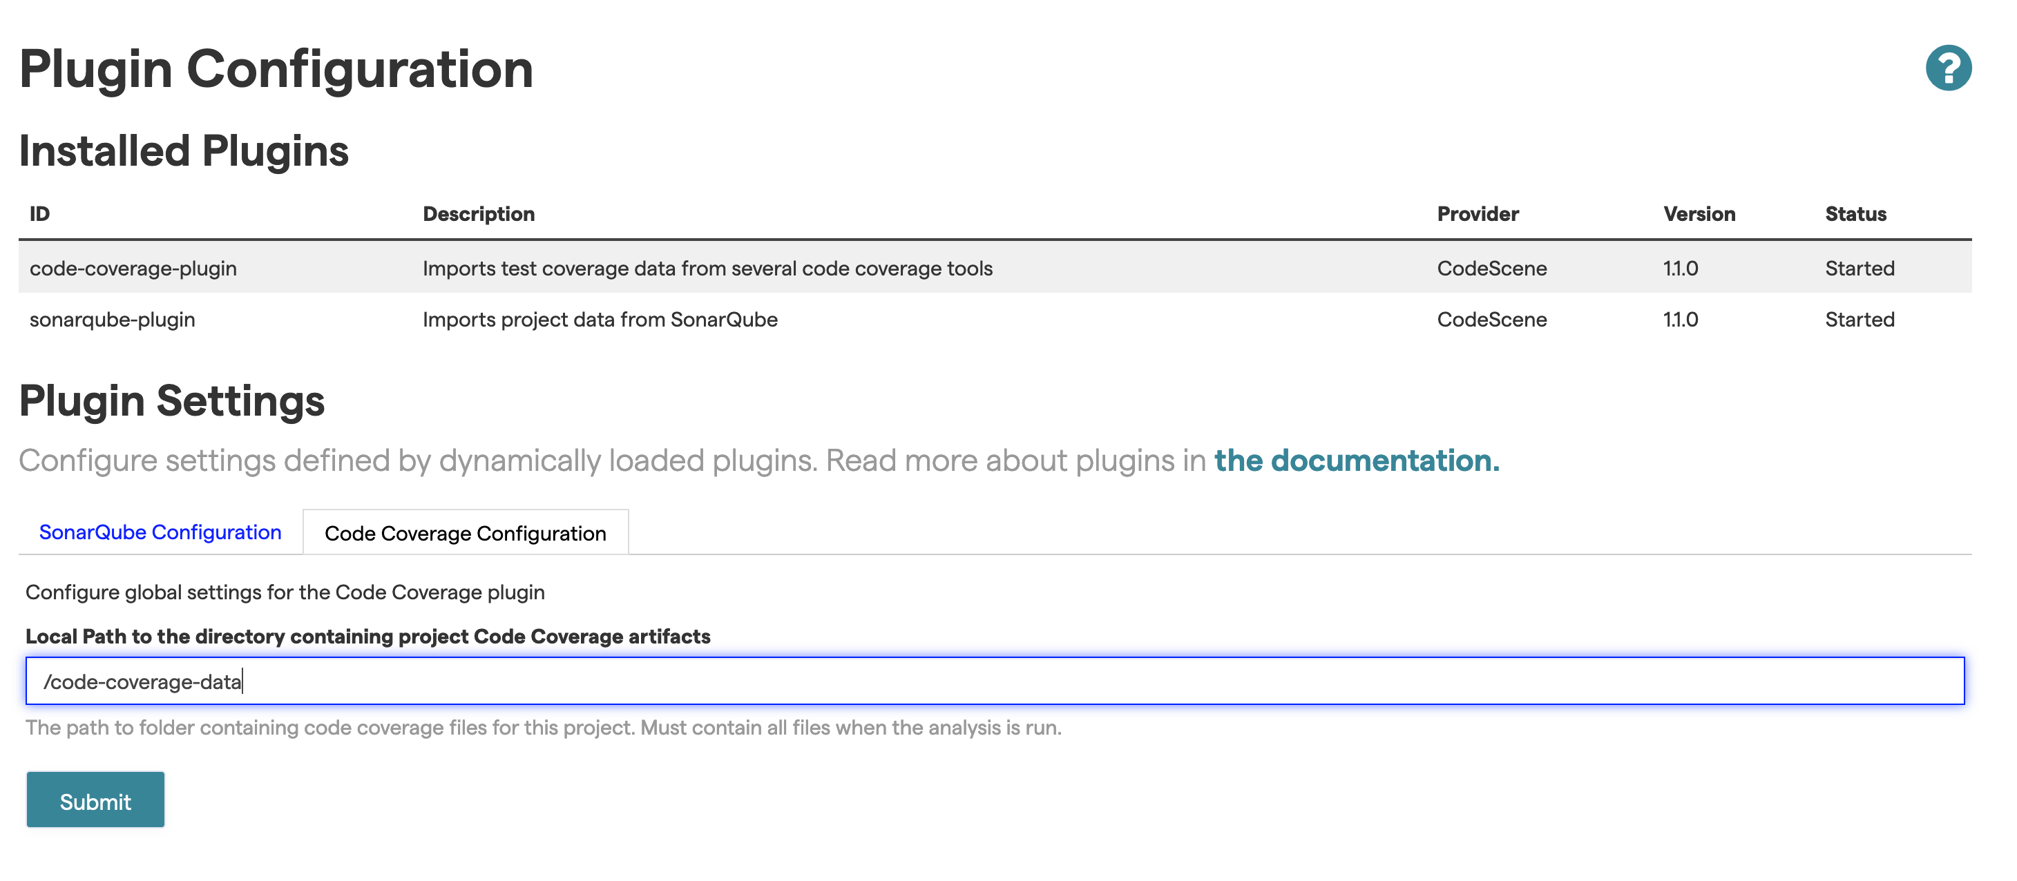The width and height of the screenshot is (2017, 881).
Task: Switch to the SonarQube Configuration tab
Action: (x=160, y=532)
